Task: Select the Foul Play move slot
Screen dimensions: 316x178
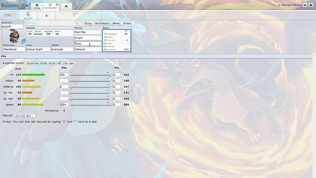Action: (88, 32)
